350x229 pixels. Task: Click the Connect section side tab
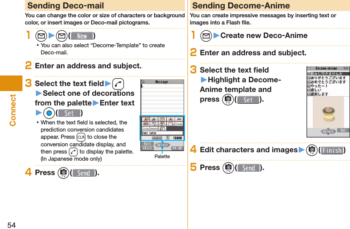(13, 110)
